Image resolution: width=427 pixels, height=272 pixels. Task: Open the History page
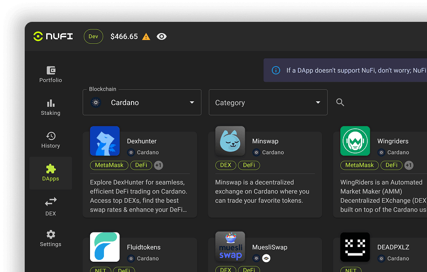50,140
